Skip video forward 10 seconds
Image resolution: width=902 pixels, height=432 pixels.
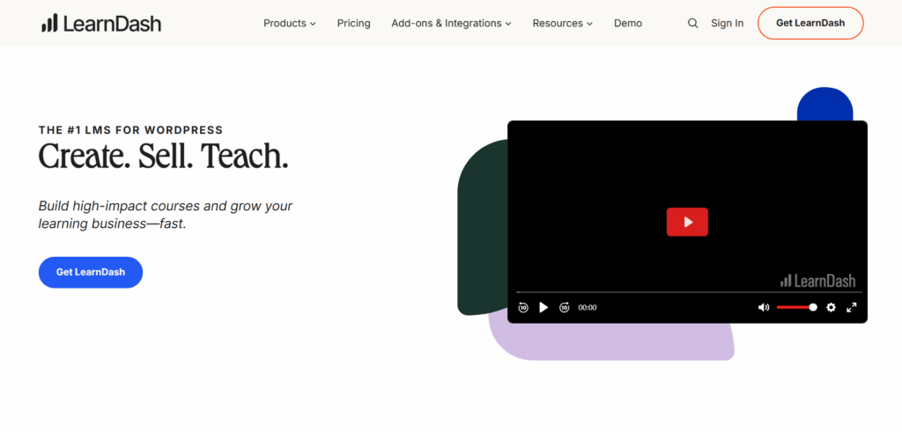coord(565,307)
